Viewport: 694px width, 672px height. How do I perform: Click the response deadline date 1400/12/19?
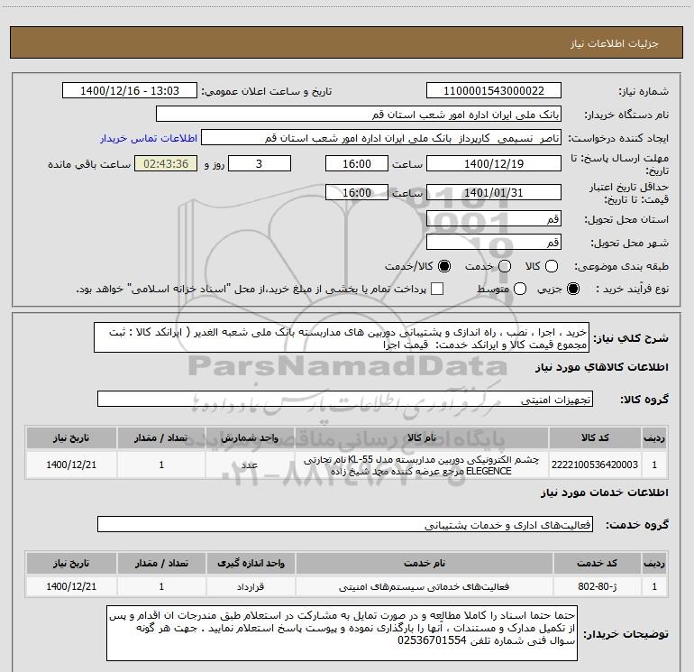[x=494, y=163]
